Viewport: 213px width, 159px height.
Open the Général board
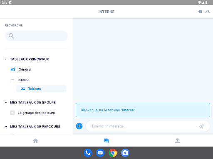tap(25, 70)
